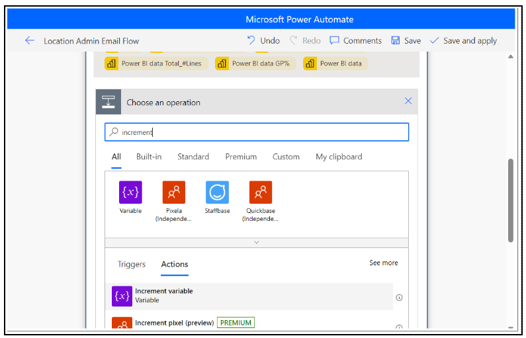This screenshot has width=526, height=338.
Task: Select the Pixela connector icon
Action: pos(174,192)
